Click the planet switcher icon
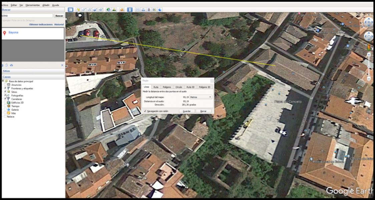The height and width of the screenshot is (200, 375). click(x=122, y=10)
